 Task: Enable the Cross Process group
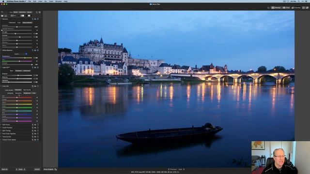[x=38, y=128]
